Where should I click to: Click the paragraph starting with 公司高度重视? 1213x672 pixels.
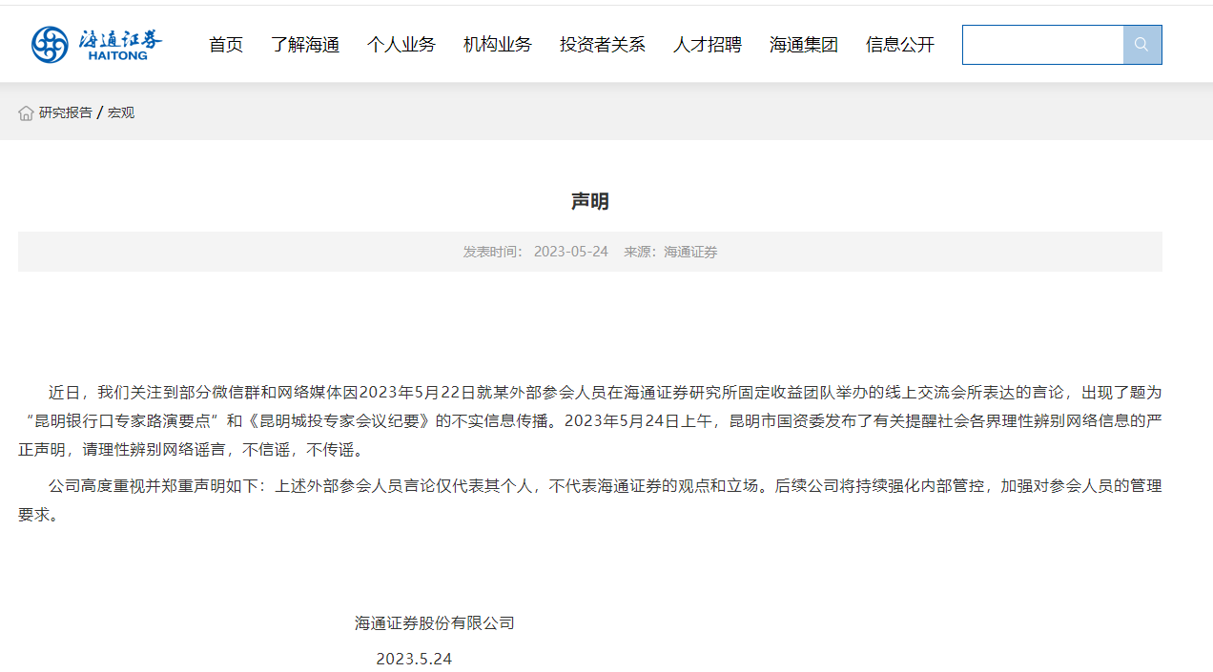coord(590,500)
